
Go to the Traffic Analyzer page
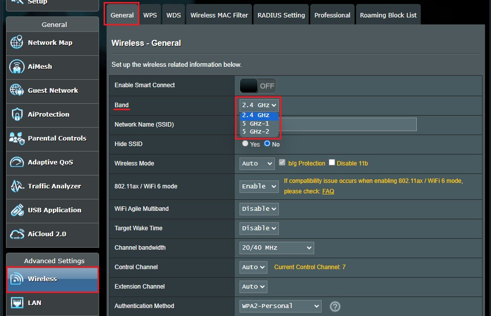pos(53,187)
